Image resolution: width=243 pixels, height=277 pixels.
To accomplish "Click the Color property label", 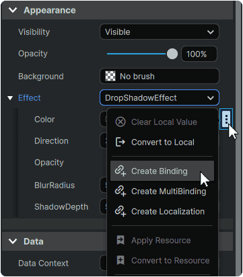I will [44, 120].
